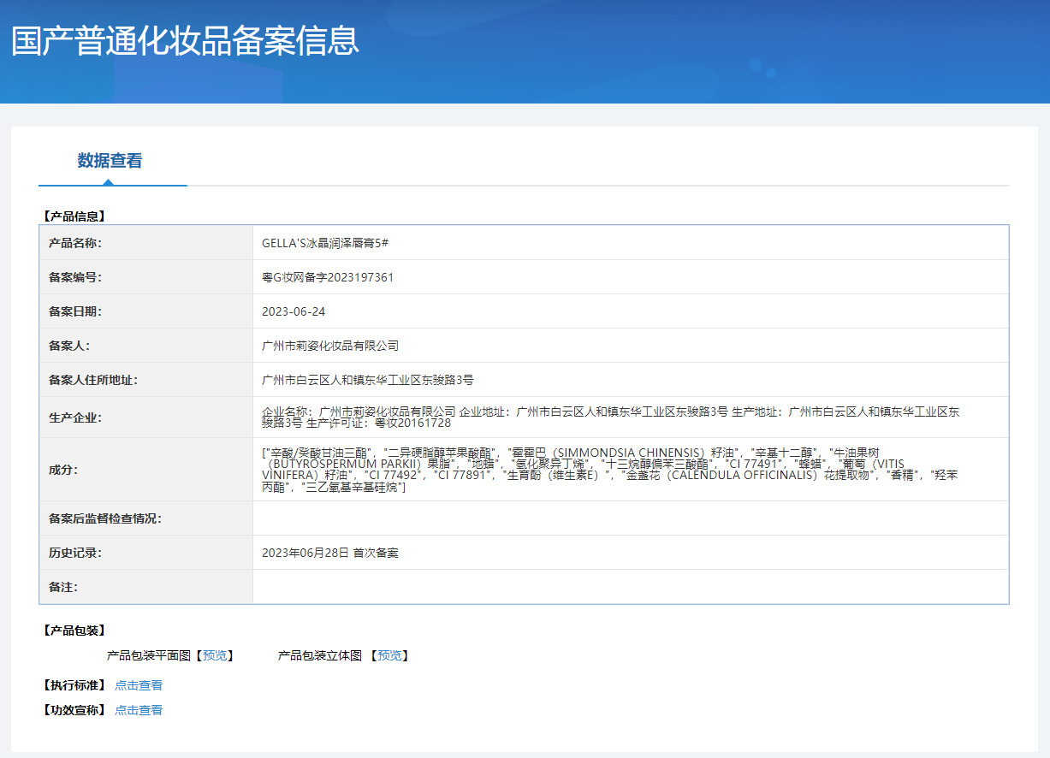Click product name value GELLA'S冰晶润泽唇膏5#
Image resolution: width=1050 pixels, height=758 pixels.
[x=325, y=243]
